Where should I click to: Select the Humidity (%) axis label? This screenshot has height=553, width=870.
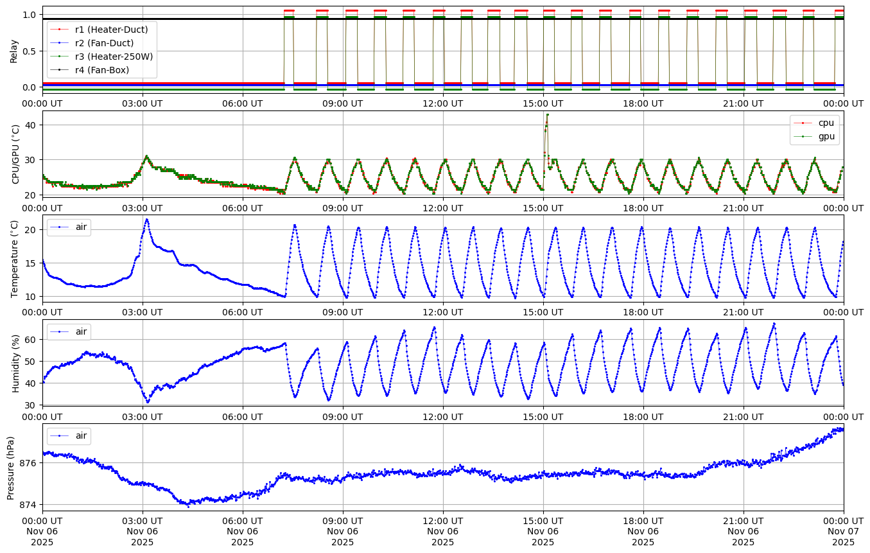16,363
